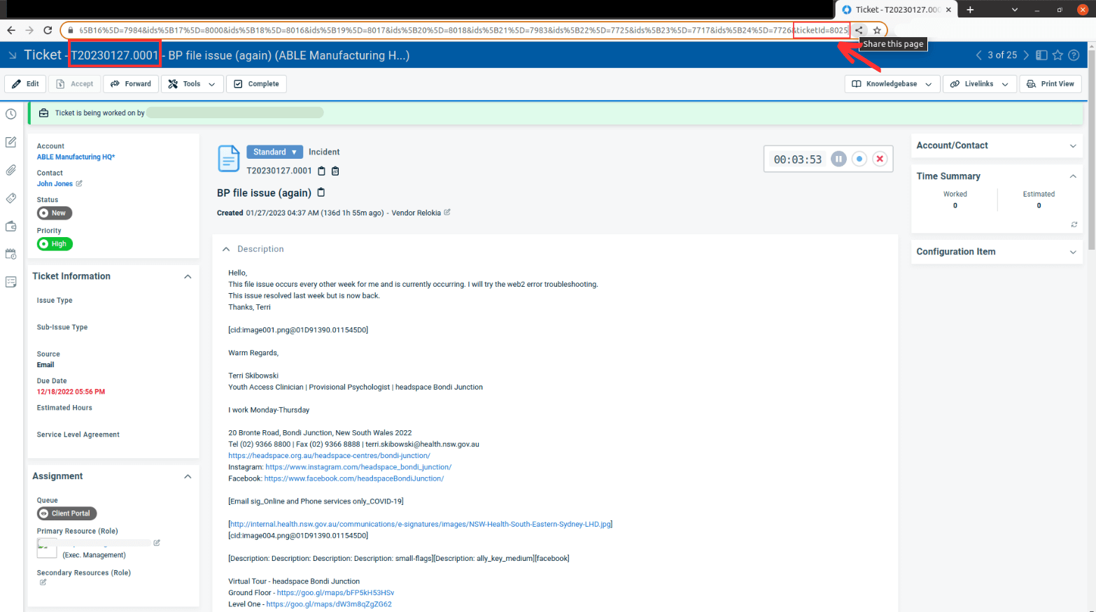The width and height of the screenshot is (1096, 612).
Task: Go to the next ticket arrow
Action: pos(1026,55)
